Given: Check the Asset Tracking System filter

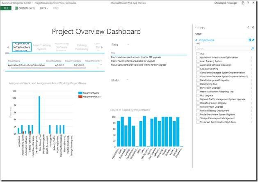Looking at the screenshot, I should tap(198, 61).
